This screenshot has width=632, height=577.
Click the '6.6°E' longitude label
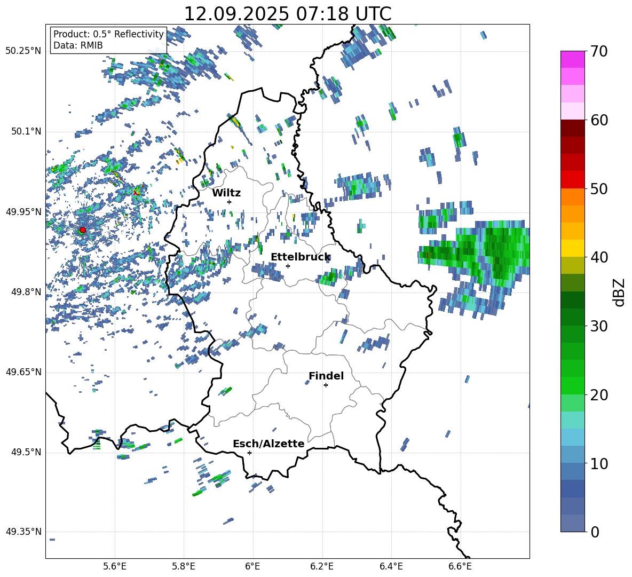pos(460,566)
